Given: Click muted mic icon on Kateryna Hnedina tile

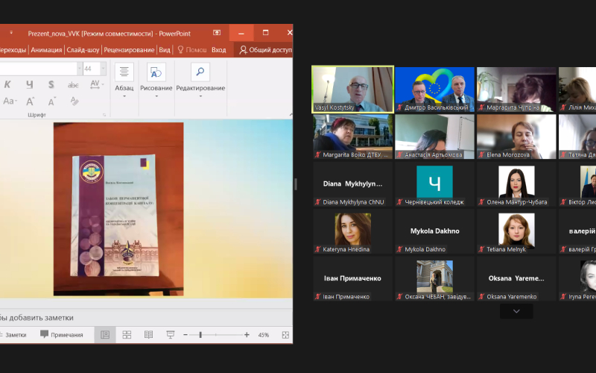Looking at the screenshot, I should (318, 250).
